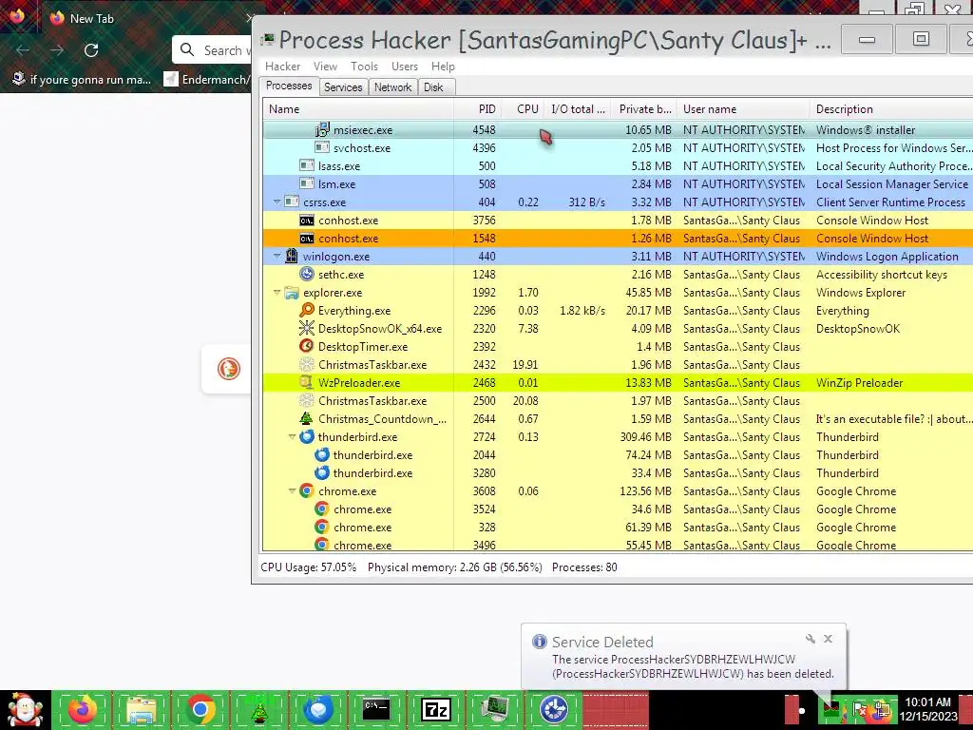This screenshot has height=730, width=973.
Task: Open Google Chrome from the taskbar
Action: pos(200,709)
